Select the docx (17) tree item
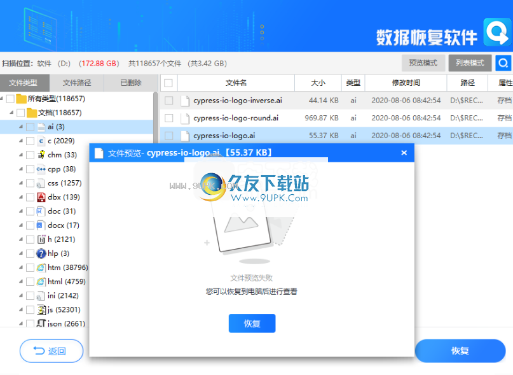Viewport: 513px width, 375px height. click(x=64, y=225)
